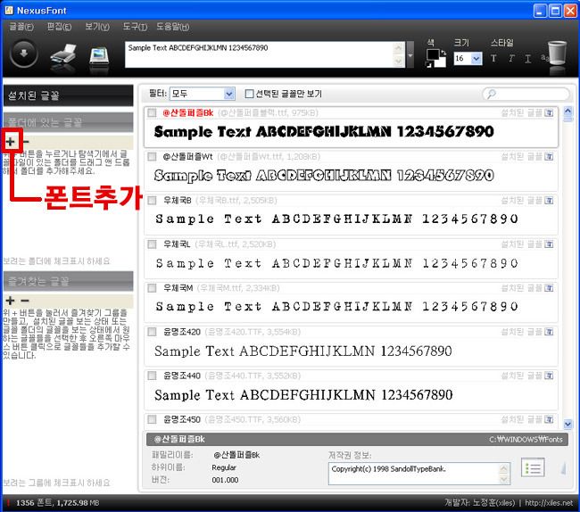Click the font list scroll-up arrow
580x512 pixels.
pos(568,111)
